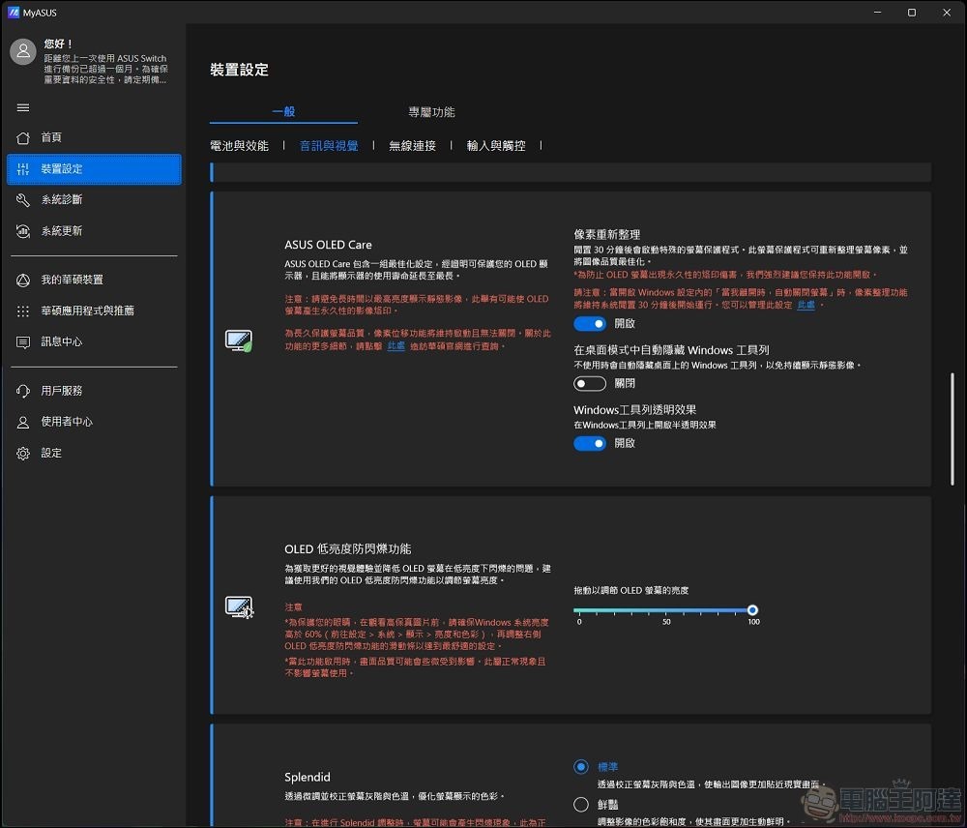The width and height of the screenshot is (967, 828).
Task: Open 我的華碩裝置 icon in sidebar
Action: (x=23, y=280)
